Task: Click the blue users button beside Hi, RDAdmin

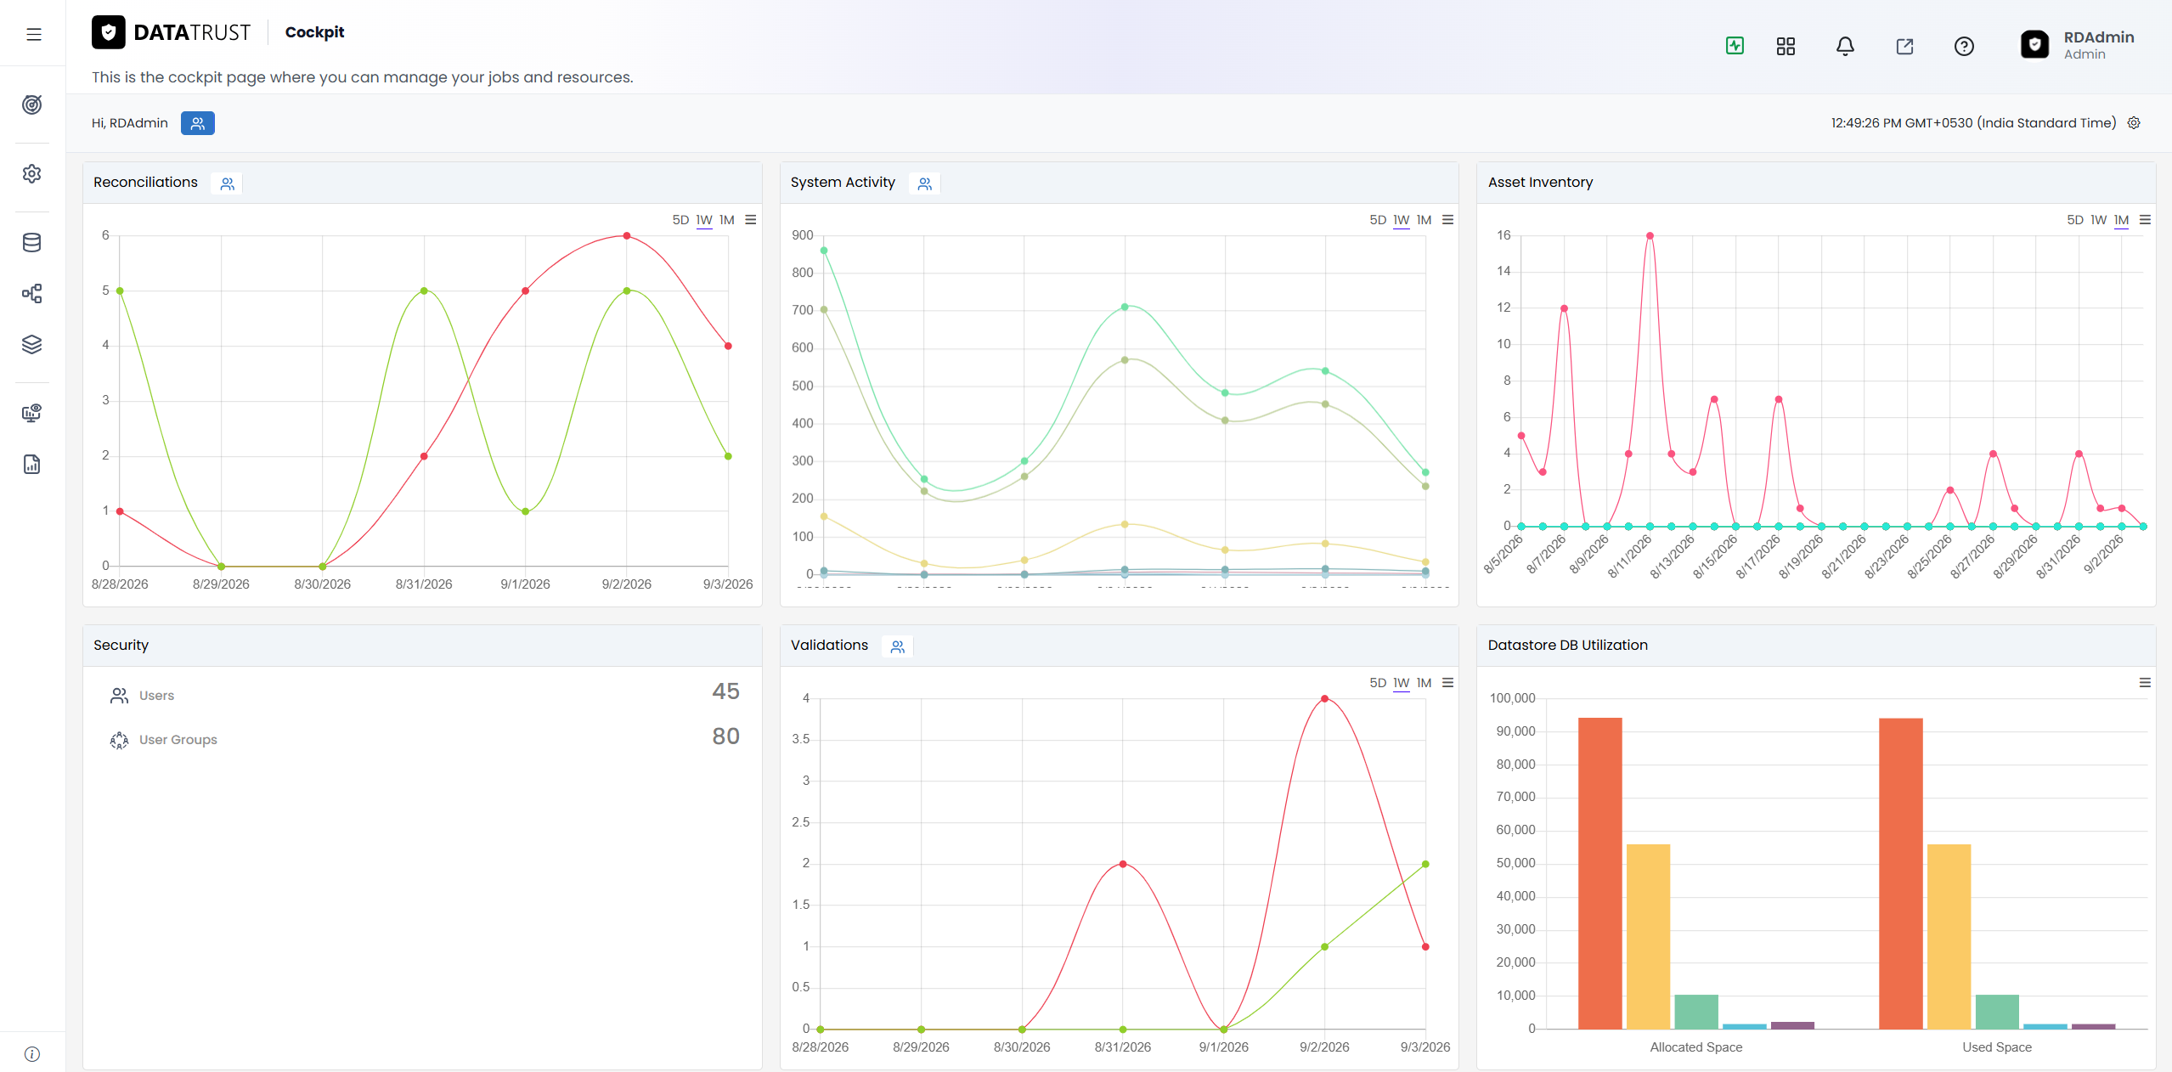Action: coord(198,123)
